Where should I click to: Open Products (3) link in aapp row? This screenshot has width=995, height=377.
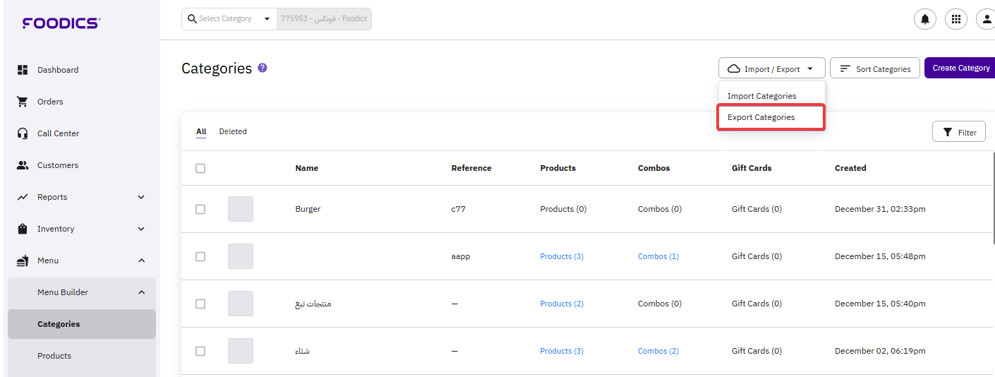click(x=562, y=256)
